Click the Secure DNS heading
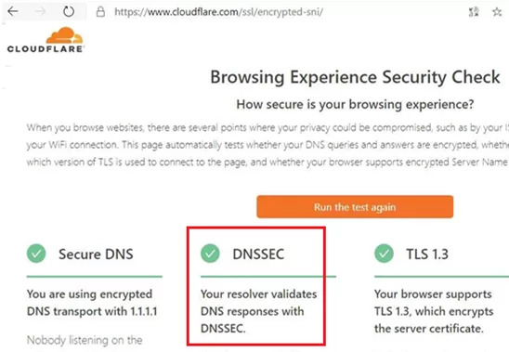 pyautogui.click(x=96, y=254)
